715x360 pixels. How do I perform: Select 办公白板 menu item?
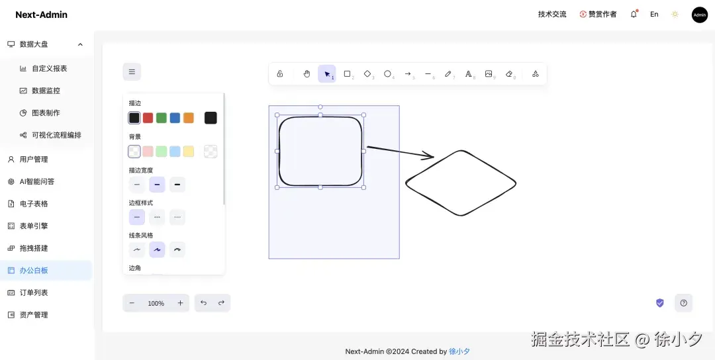46,270
